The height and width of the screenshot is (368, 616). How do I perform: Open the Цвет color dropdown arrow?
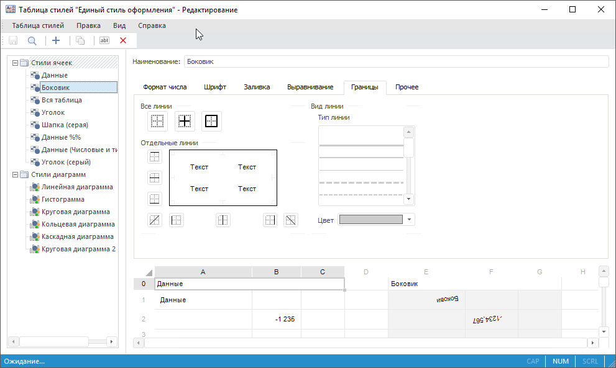[x=409, y=220]
